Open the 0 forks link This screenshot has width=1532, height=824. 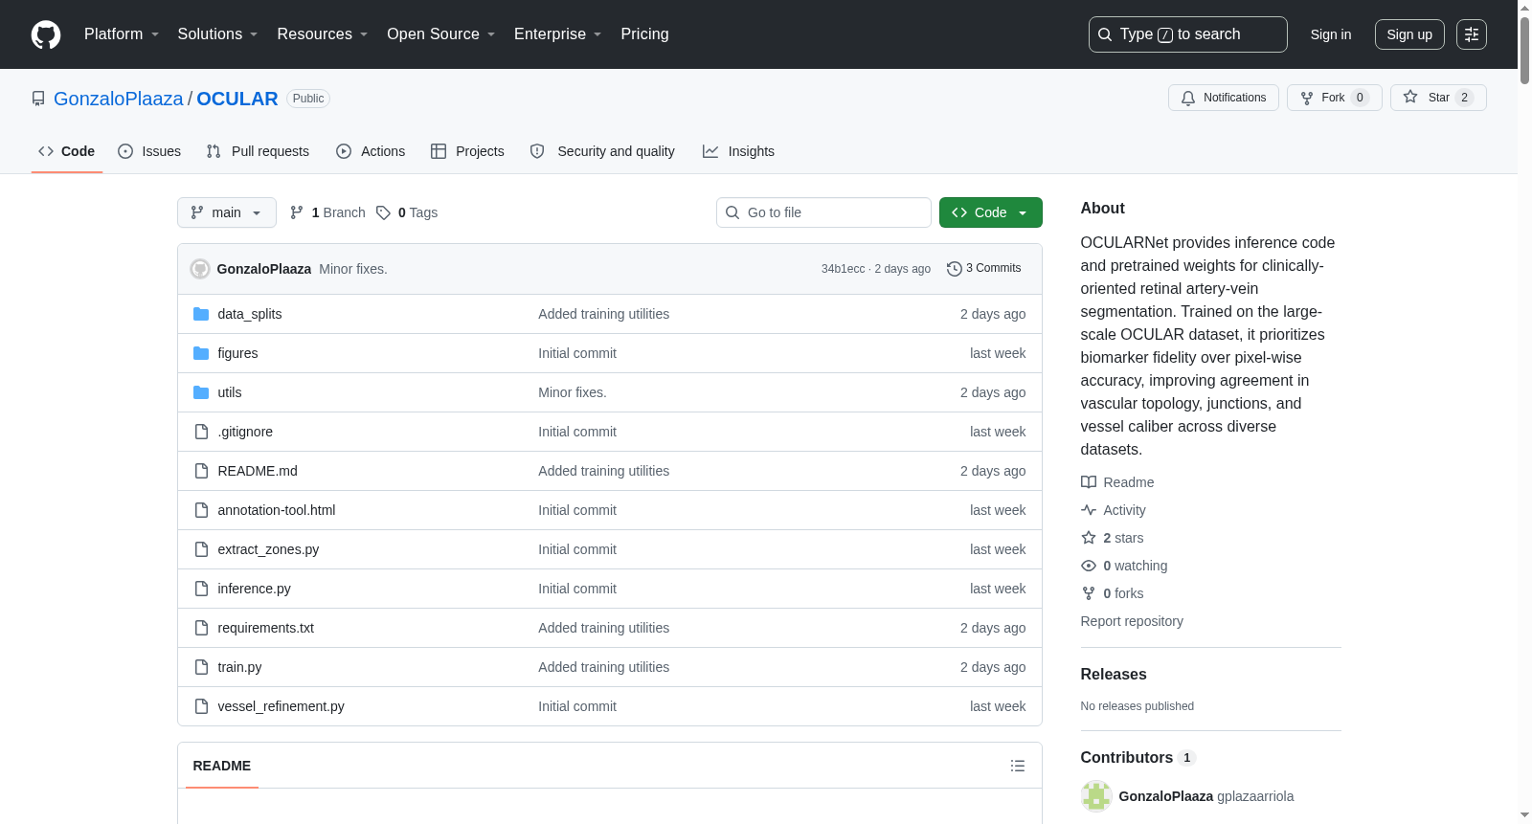[x=1113, y=593]
